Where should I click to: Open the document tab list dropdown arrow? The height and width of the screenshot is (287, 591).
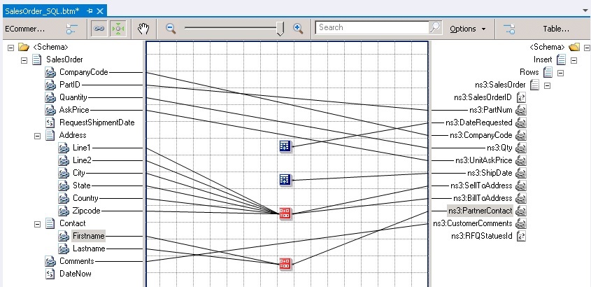tap(585, 11)
